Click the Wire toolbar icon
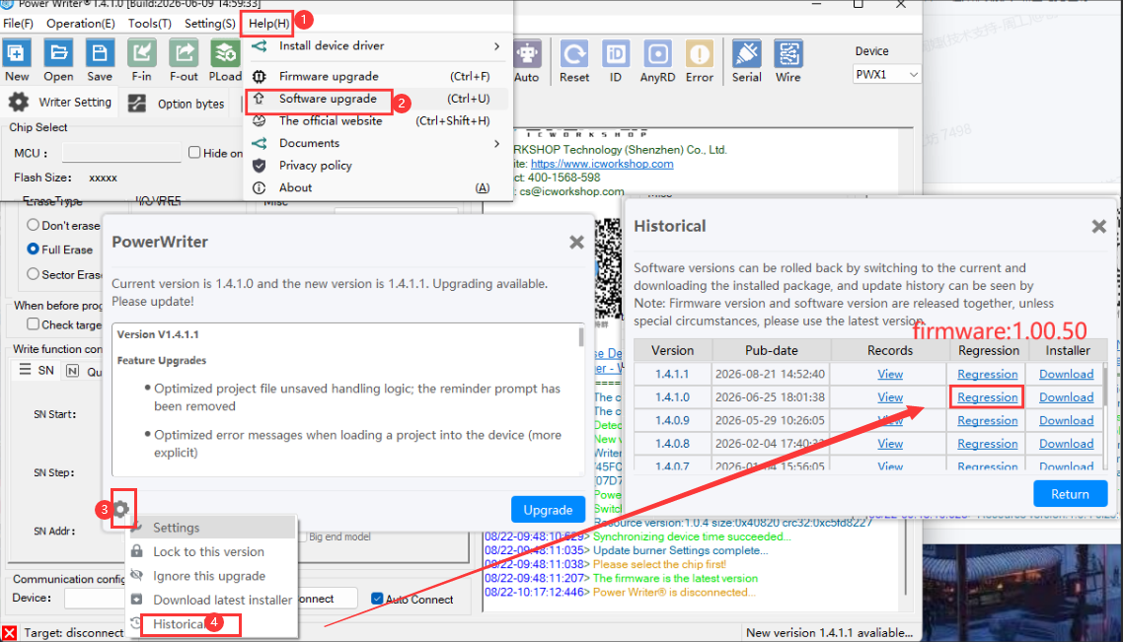 click(787, 53)
